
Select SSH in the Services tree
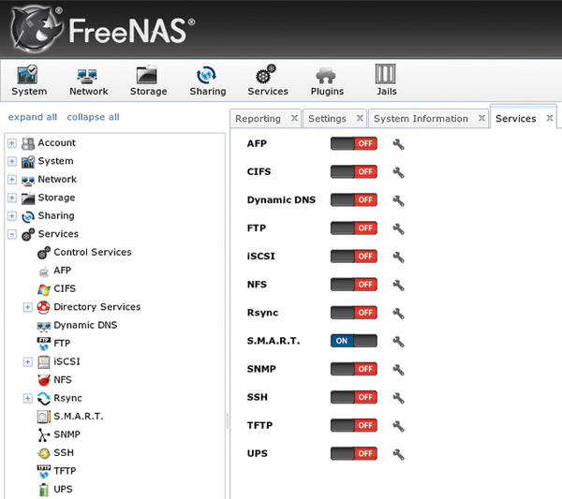(56, 453)
